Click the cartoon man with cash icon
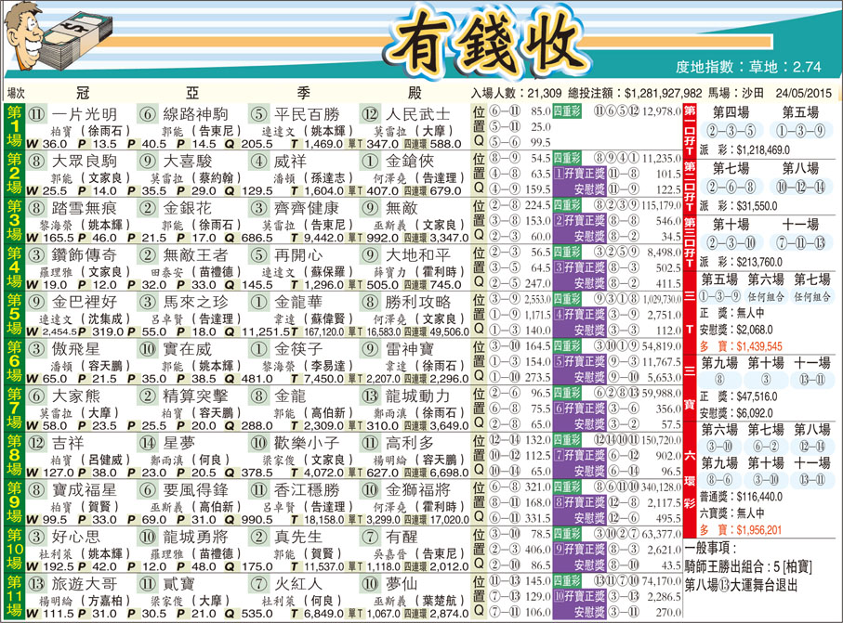 48,43
